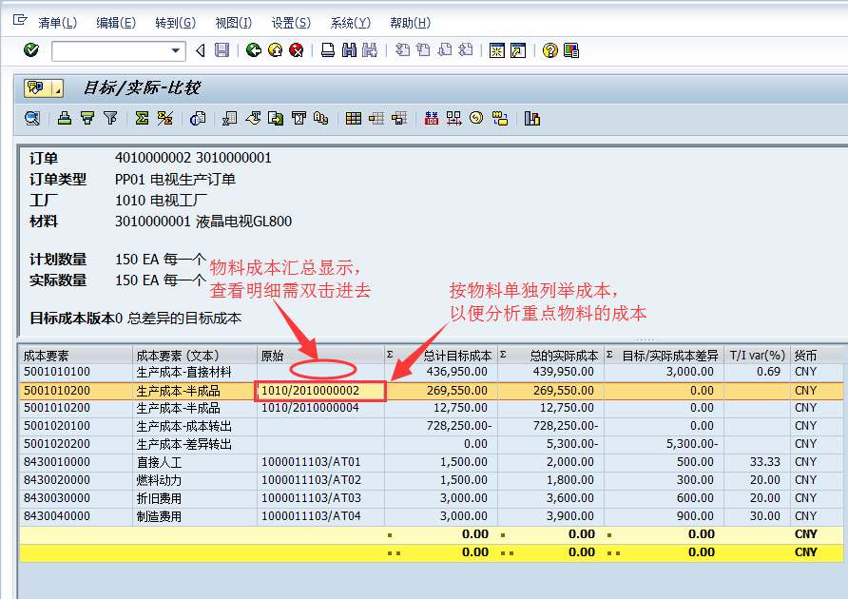This screenshot has width=848, height=599.
Task: Open the command field dropdown arrow
Action: pyautogui.click(x=175, y=50)
